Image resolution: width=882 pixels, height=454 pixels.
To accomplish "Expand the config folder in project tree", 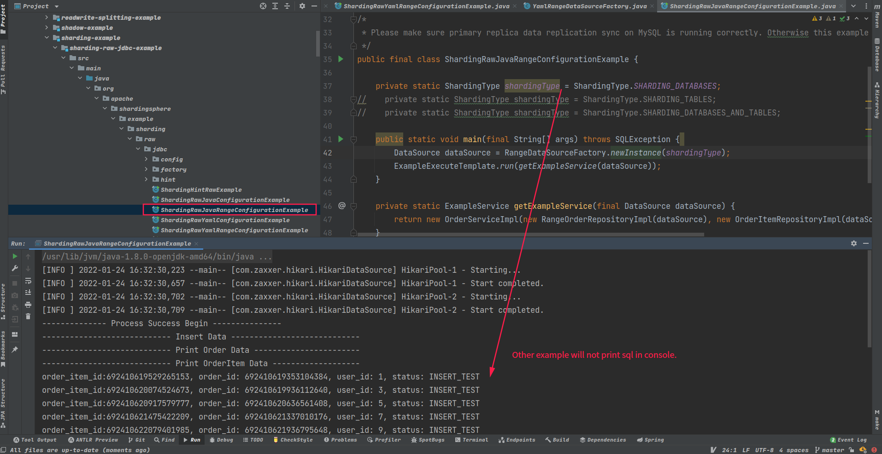I will (x=146, y=159).
